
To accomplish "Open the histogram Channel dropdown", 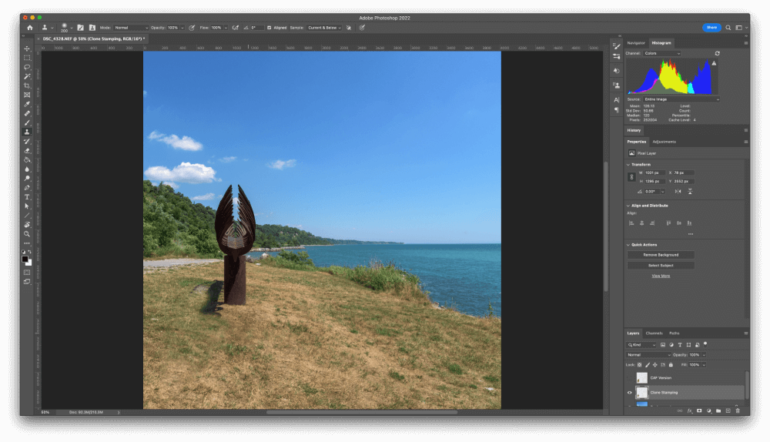I will [662, 53].
